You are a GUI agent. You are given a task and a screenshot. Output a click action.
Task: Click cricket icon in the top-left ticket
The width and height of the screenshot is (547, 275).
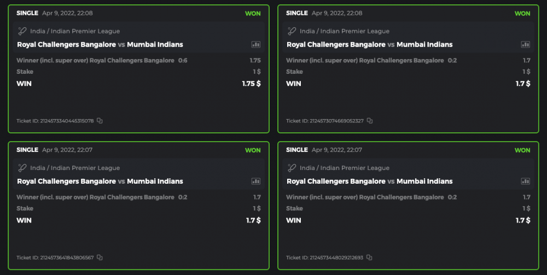pos(22,31)
